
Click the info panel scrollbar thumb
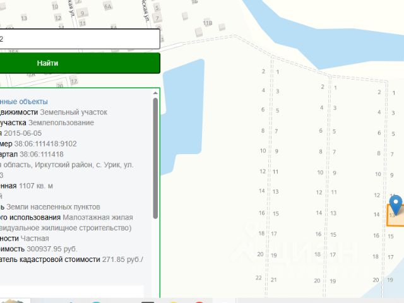point(155,158)
